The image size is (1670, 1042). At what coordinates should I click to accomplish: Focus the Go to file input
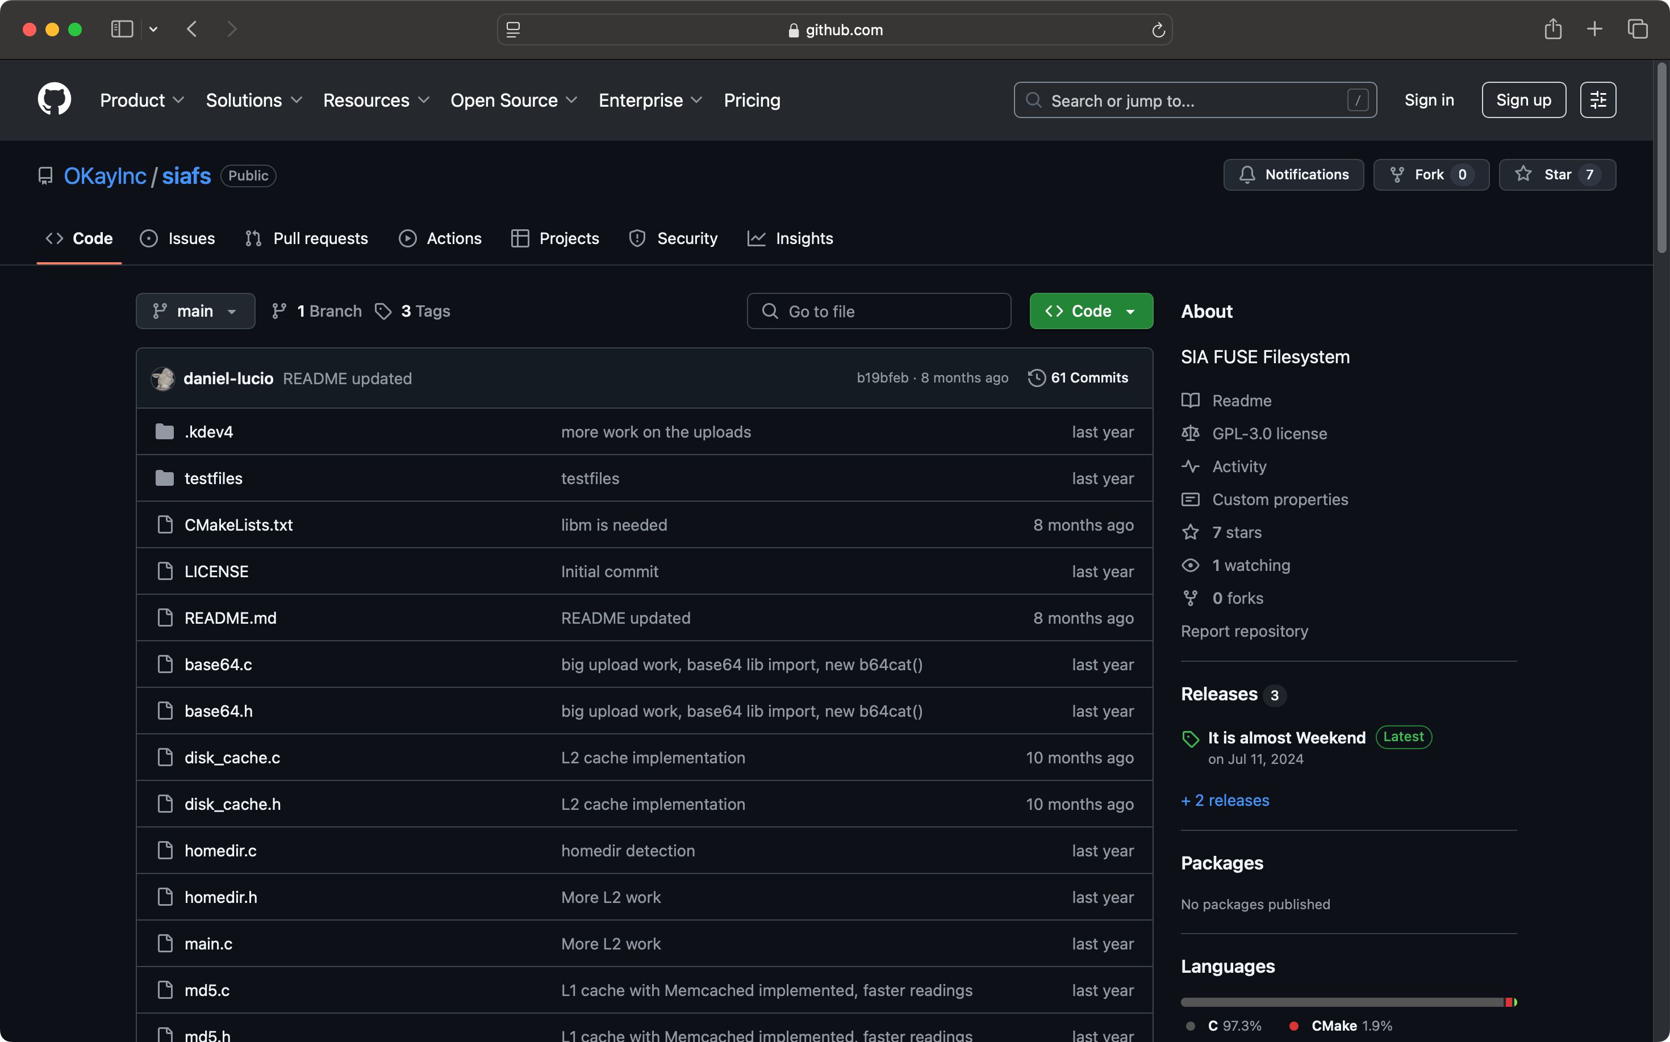point(878,312)
